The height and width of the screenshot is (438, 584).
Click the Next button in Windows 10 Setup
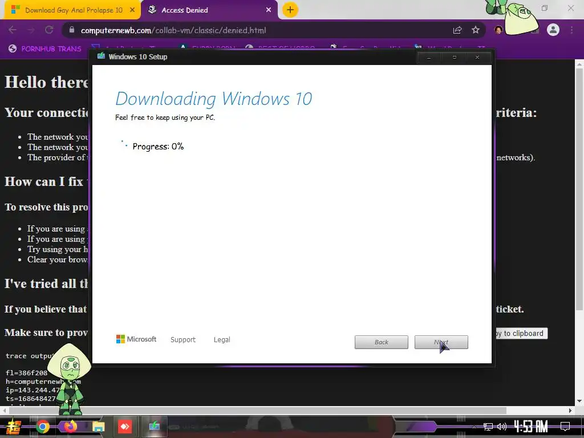coord(441,342)
